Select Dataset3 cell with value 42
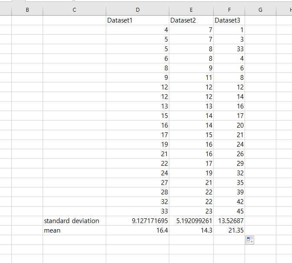 (229, 202)
